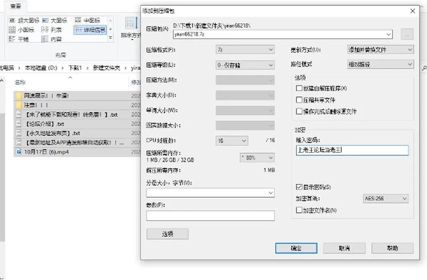This screenshot has width=427, height=280.
Task: Go to 本地磁盘 (D:) in breadcrumb
Action: click(41, 68)
